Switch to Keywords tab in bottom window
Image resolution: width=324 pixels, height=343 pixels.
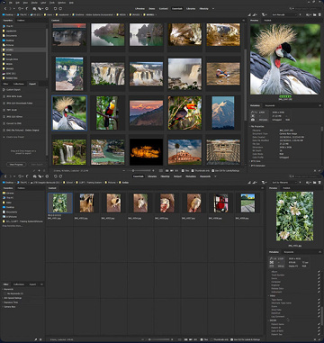(x=289, y=252)
